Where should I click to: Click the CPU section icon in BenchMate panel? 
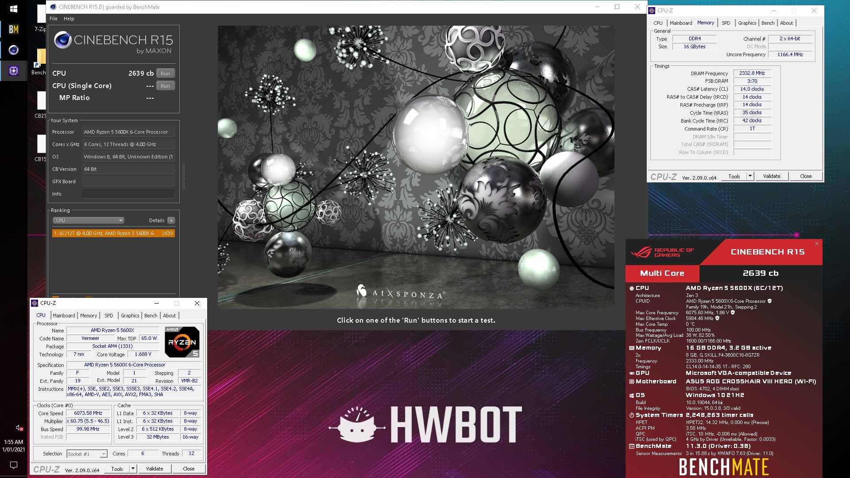[632, 288]
